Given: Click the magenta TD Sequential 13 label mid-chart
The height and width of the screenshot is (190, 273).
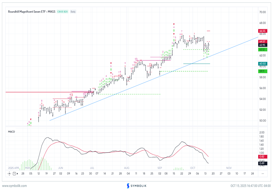Looking at the screenshot, I should tap(136, 59).
